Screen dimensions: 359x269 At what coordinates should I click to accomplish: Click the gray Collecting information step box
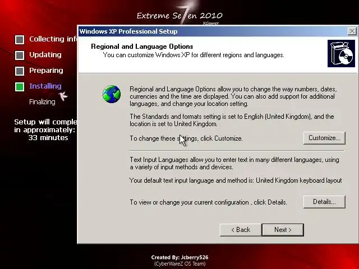pos(20,40)
